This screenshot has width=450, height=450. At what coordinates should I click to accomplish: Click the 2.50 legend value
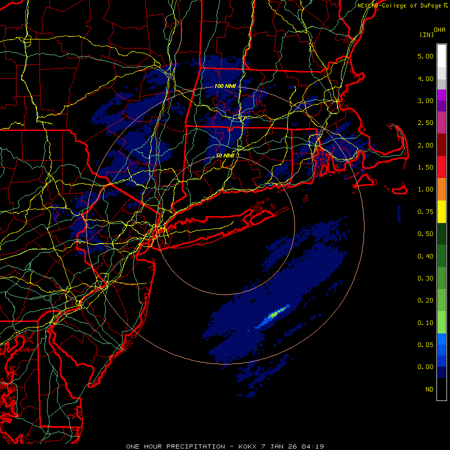(x=425, y=123)
